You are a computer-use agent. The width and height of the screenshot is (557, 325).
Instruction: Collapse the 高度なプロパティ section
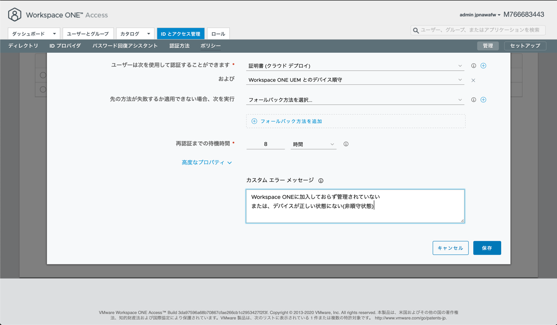click(207, 163)
